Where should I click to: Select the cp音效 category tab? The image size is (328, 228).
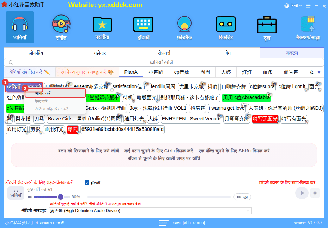click(182, 72)
